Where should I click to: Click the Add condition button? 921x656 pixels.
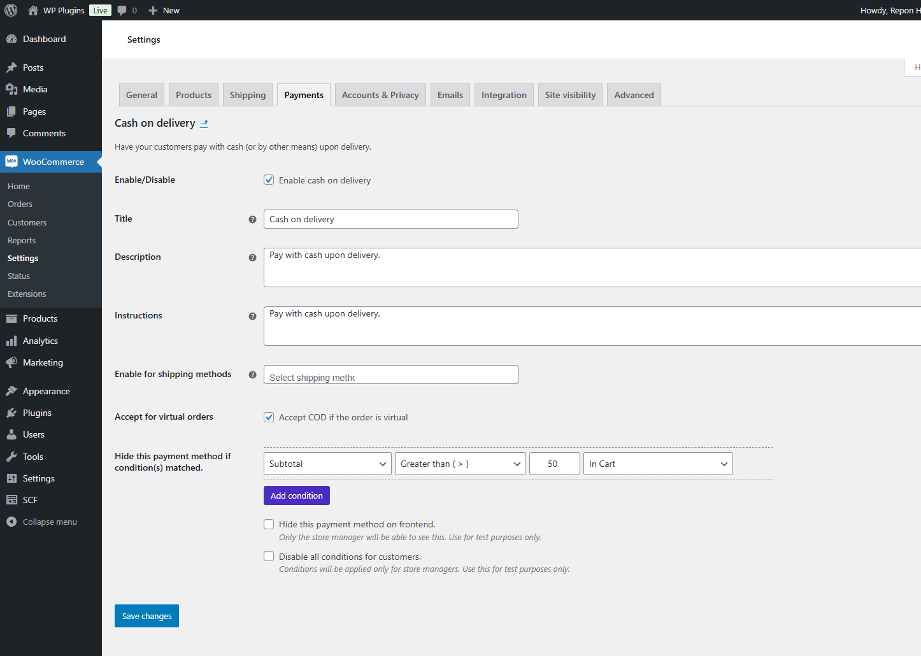click(297, 496)
